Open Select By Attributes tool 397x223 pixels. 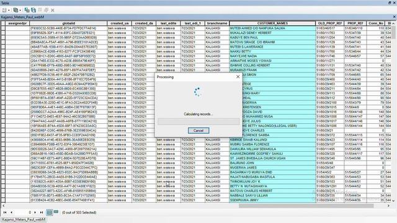27,10
